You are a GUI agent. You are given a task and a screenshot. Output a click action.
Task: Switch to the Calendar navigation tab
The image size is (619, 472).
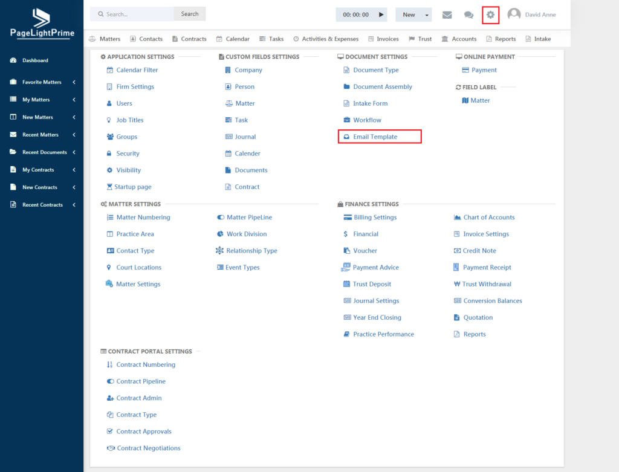tap(233, 39)
